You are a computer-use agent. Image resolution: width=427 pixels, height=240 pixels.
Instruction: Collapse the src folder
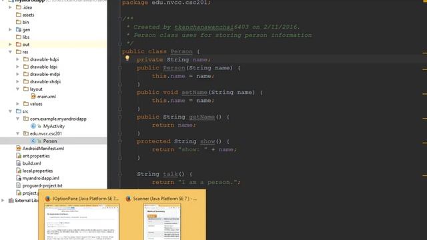click(x=11, y=111)
